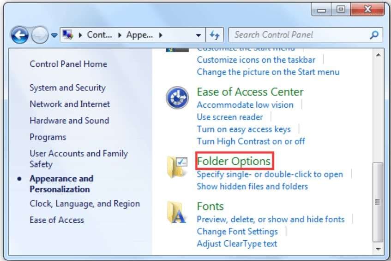Image resolution: width=391 pixels, height=261 pixels.
Task: Expand the address bar history dropdown
Action: pos(198,35)
